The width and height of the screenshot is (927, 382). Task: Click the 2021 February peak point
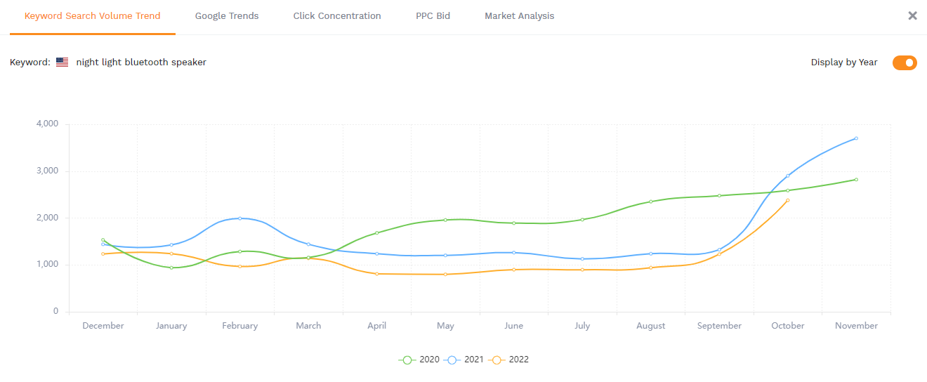coord(240,218)
